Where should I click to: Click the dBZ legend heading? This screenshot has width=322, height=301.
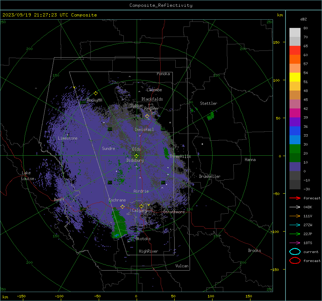click(303, 19)
